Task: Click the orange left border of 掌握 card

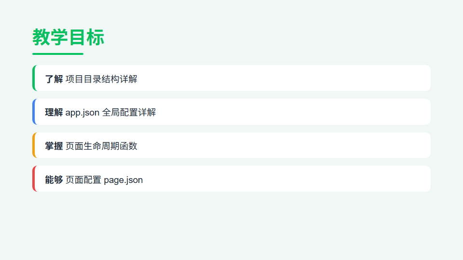Action: pyautogui.click(x=34, y=145)
